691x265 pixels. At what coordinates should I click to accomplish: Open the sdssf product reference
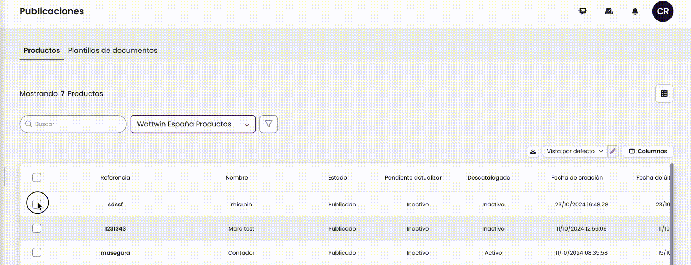tap(115, 204)
